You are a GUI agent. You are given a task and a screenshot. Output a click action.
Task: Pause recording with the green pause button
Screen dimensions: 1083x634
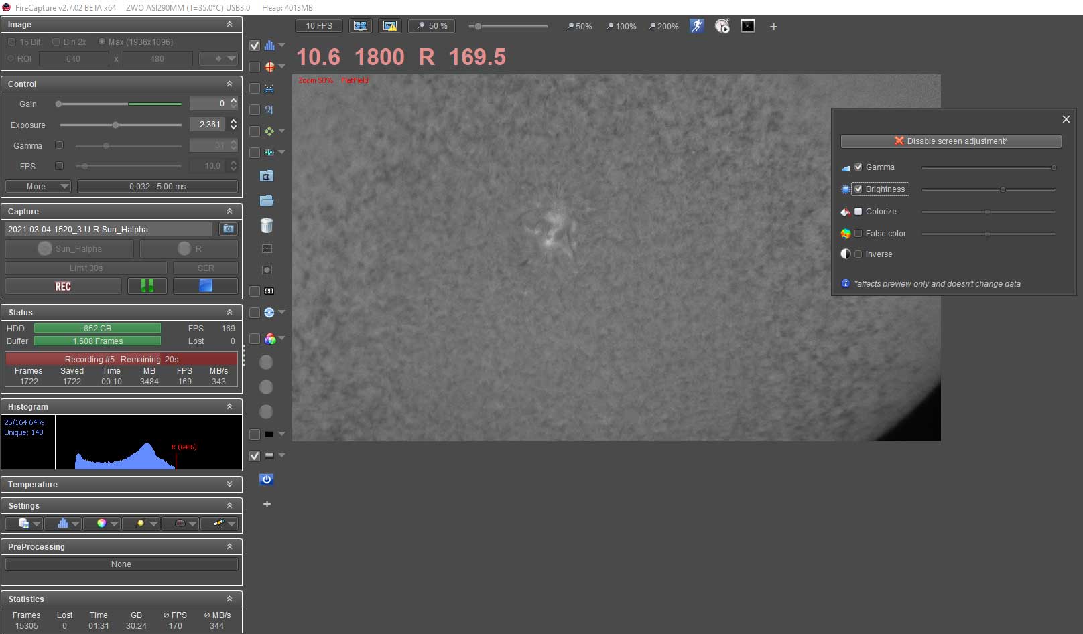pyautogui.click(x=147, y=286)
